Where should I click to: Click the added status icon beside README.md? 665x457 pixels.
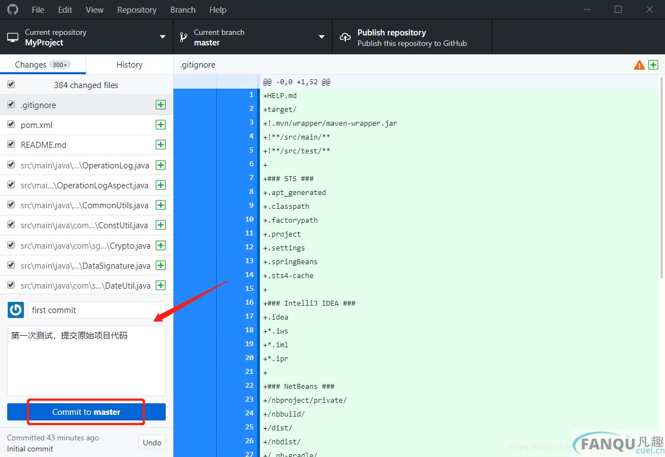click(x=161, y=145)
